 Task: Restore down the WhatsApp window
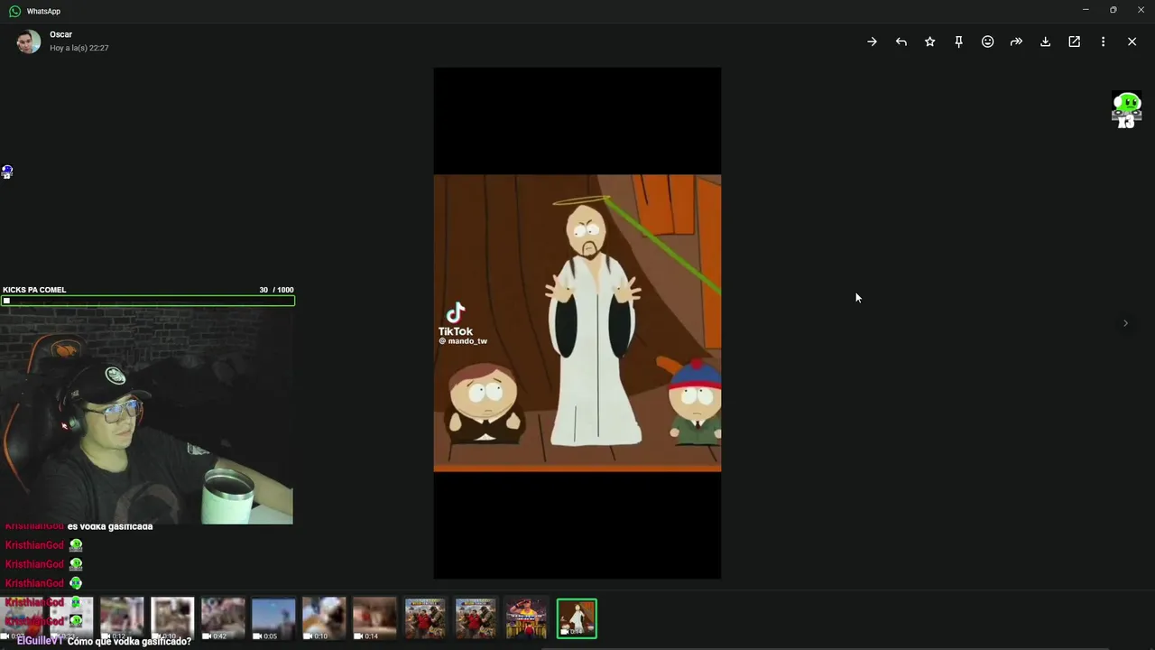[x=1113, y=10]
